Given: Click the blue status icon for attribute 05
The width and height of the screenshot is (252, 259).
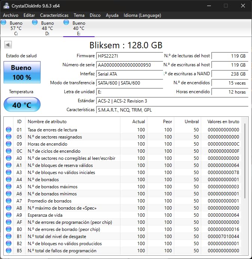Looking at the screenshot, I should point(9,137).
